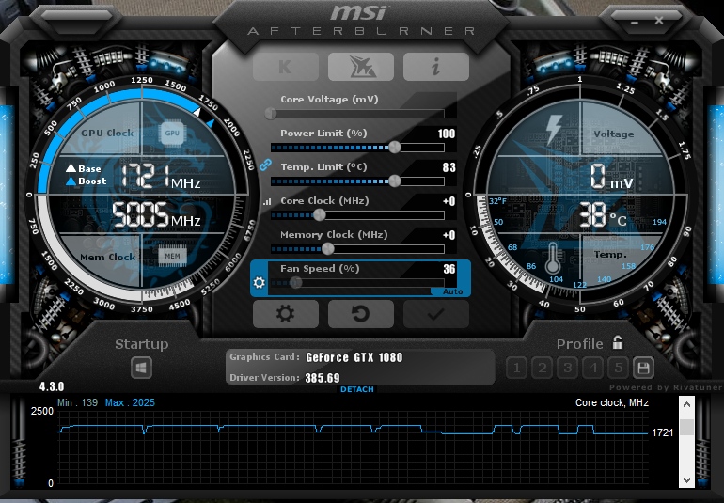724x503 pixels.
Task: Click the MSI dragon jet logo button
Action: (x=361, y=67)
